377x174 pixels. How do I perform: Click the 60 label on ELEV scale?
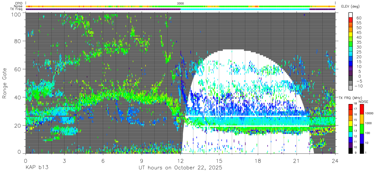tap(359, 18)
